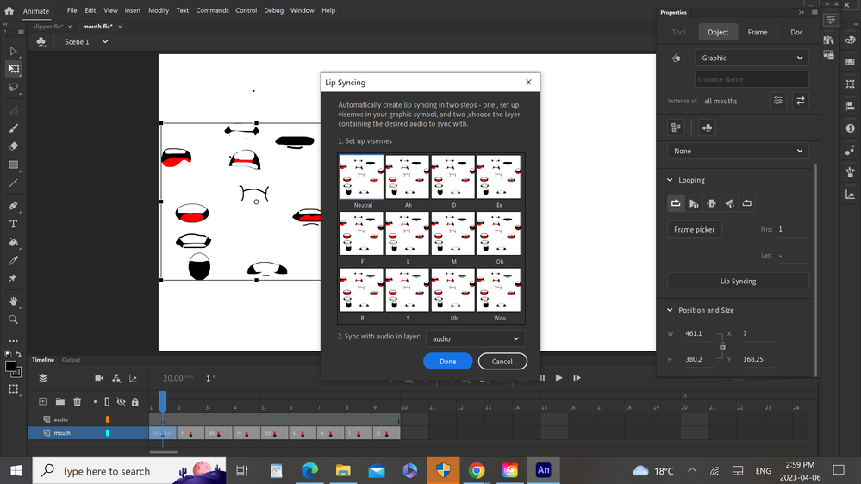Open more tools ellipsis in toolbar

click(x=13, y=341)
